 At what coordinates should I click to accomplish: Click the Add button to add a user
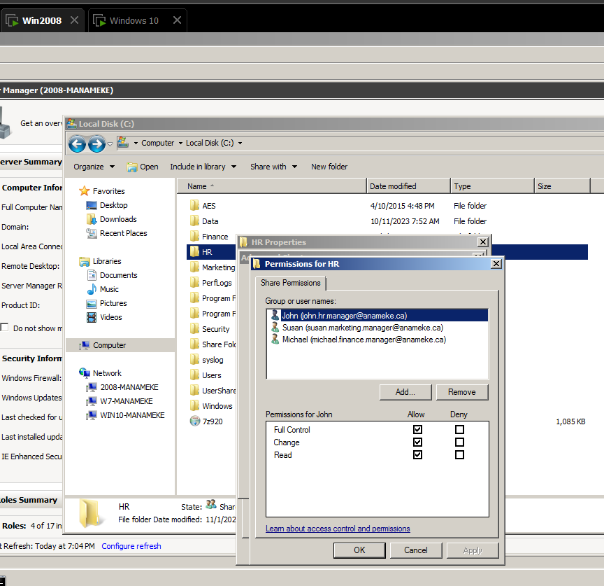click(x=405, y=392)
